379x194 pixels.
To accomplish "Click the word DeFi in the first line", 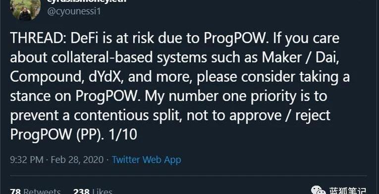I will tap(84, 39).
